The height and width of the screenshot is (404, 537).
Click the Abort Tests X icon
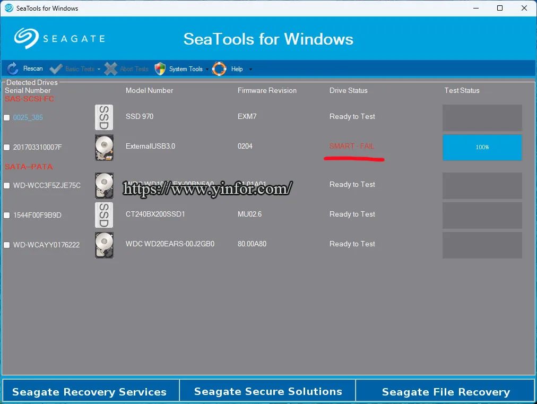[x=110, y=69]
